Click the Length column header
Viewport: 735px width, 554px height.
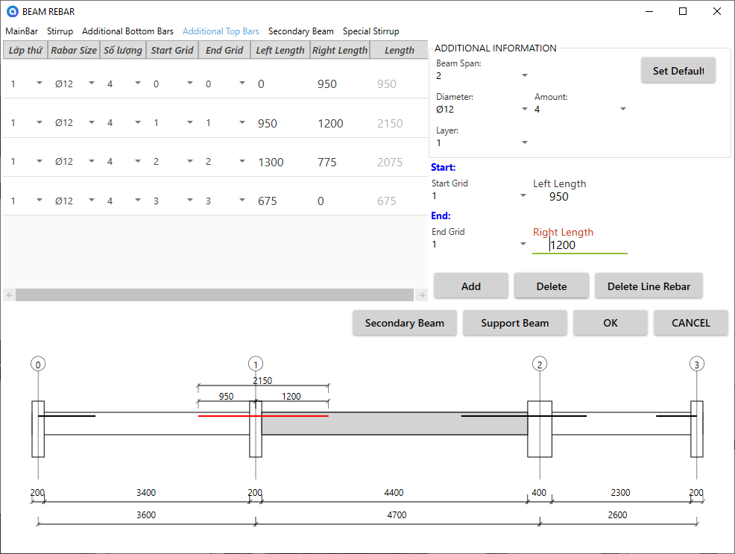399,50
